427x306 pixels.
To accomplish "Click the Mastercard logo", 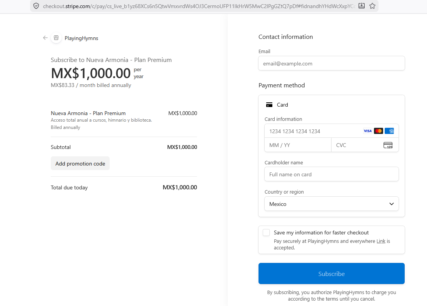I will coord(379,131).
